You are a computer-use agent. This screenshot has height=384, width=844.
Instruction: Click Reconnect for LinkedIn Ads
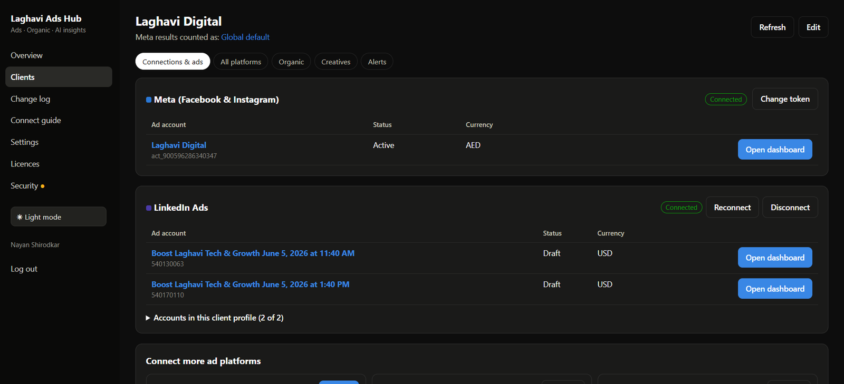click(732, 208)
